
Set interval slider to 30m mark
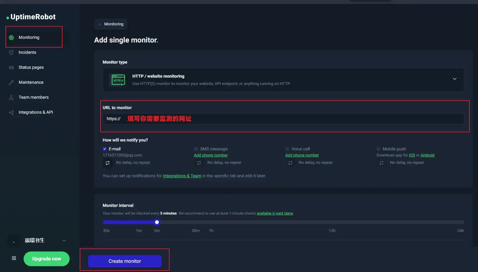(x=196, y=222)
